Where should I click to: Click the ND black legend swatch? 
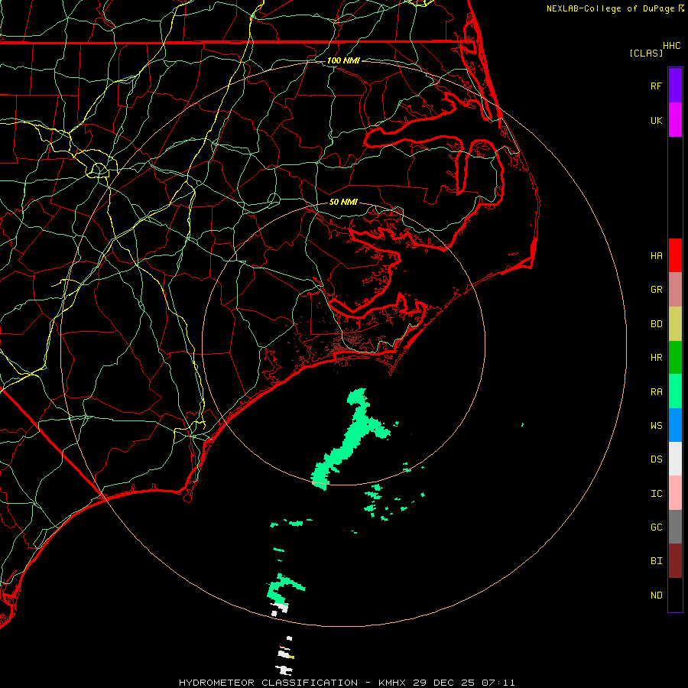[675, 595]
